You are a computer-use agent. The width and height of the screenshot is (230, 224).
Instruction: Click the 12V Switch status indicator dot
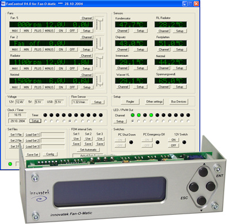pyautogui.click(x=184, y=142)
